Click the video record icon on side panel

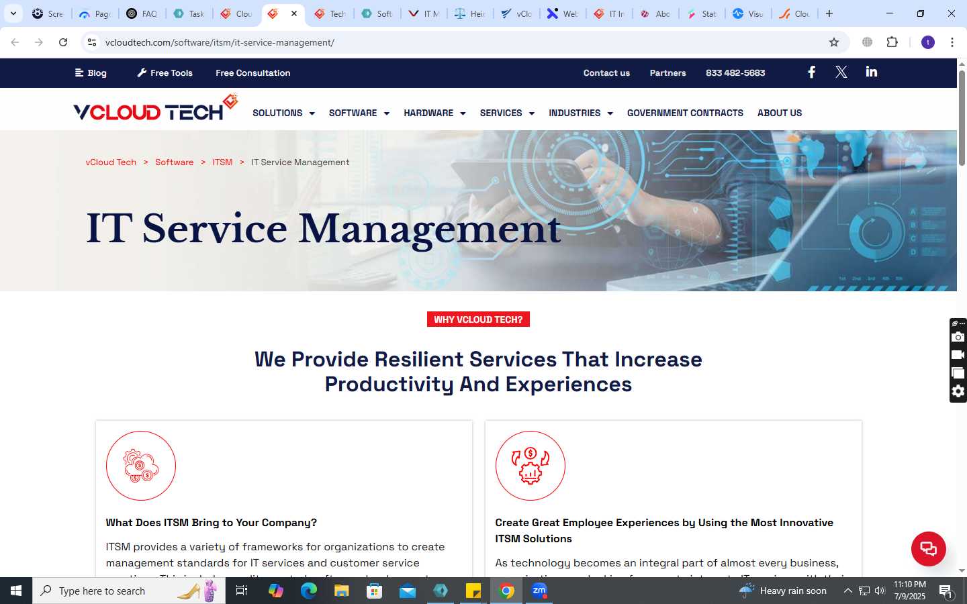click(x=958, y=355)
